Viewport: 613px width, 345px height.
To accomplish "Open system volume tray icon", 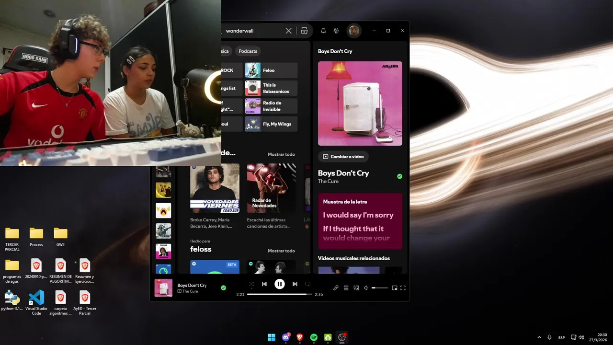I will [581, 337].
